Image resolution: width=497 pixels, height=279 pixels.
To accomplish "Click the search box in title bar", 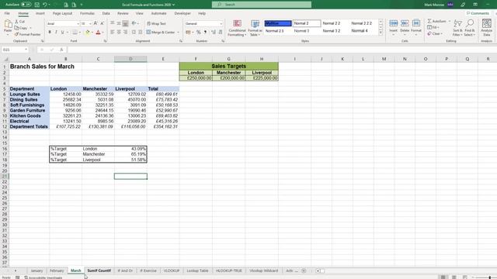I will point(262,5).
